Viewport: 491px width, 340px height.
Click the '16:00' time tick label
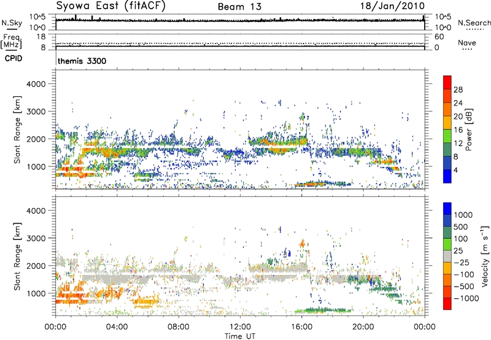point(301,327)
